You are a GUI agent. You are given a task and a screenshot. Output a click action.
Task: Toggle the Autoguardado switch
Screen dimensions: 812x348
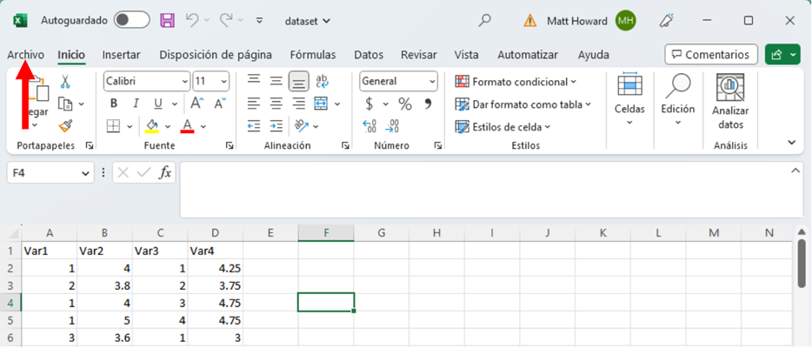131,20
